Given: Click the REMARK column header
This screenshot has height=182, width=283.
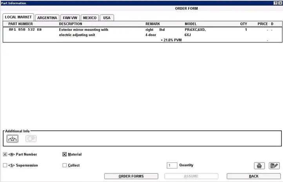Looking at the screenshot, I should click(153, 24).
